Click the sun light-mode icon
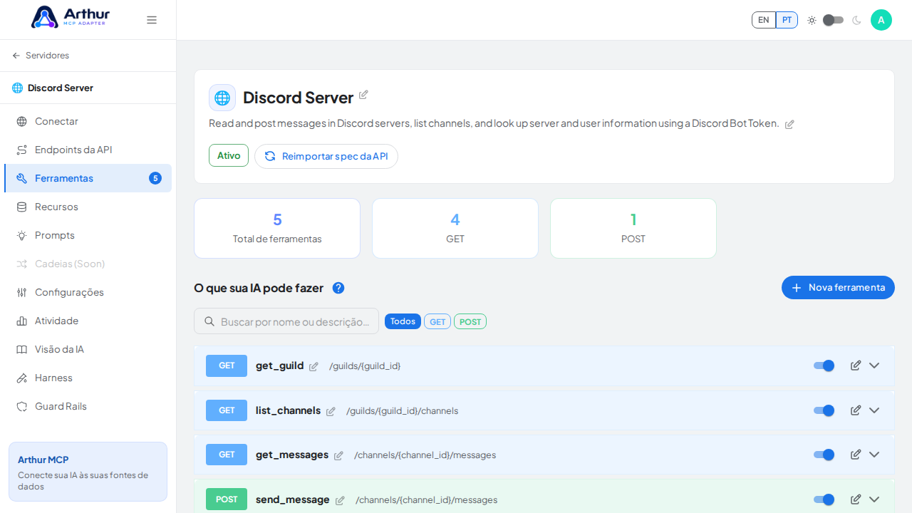 click(812, 20)
